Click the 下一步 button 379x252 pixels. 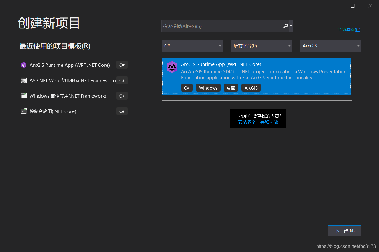(345, 231)
